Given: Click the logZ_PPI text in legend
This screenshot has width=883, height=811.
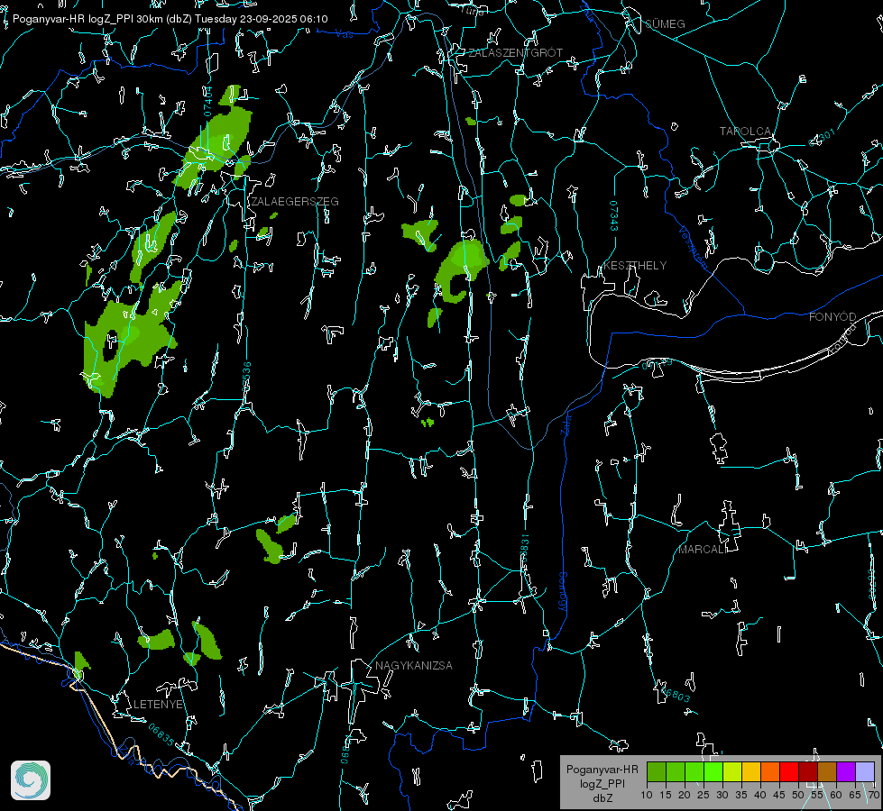Looking at the screenshot, I should (602, 784).
